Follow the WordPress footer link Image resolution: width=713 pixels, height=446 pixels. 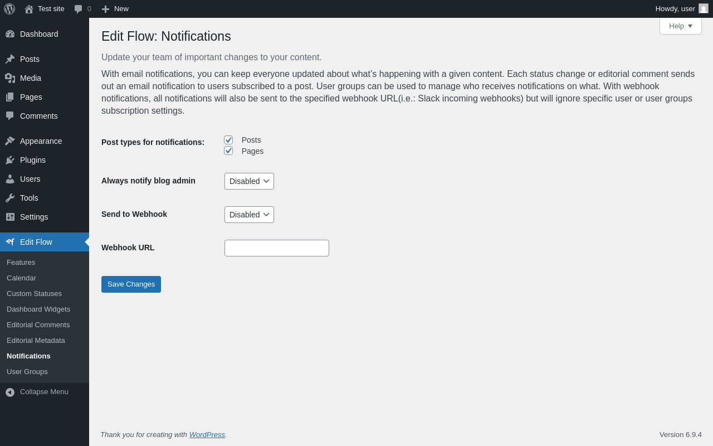tap(207, 435)
